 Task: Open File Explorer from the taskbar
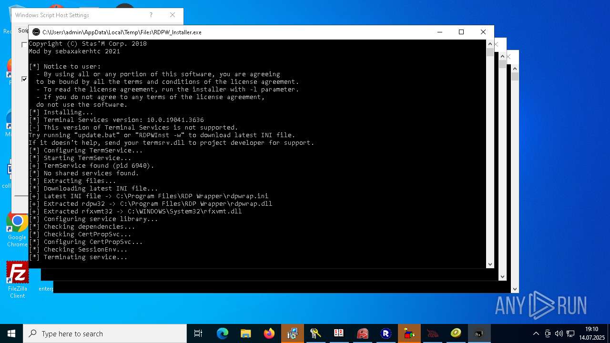pos(246,333)
